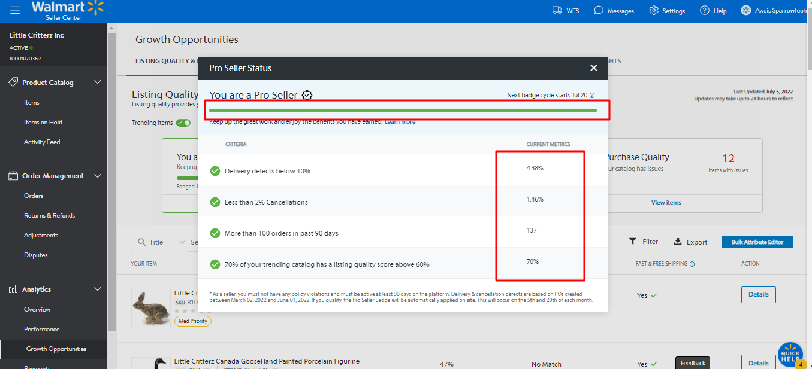This screenshot has height=369, width=812.
Task: Click the Learn more link
Action: [x=400, y=122]
